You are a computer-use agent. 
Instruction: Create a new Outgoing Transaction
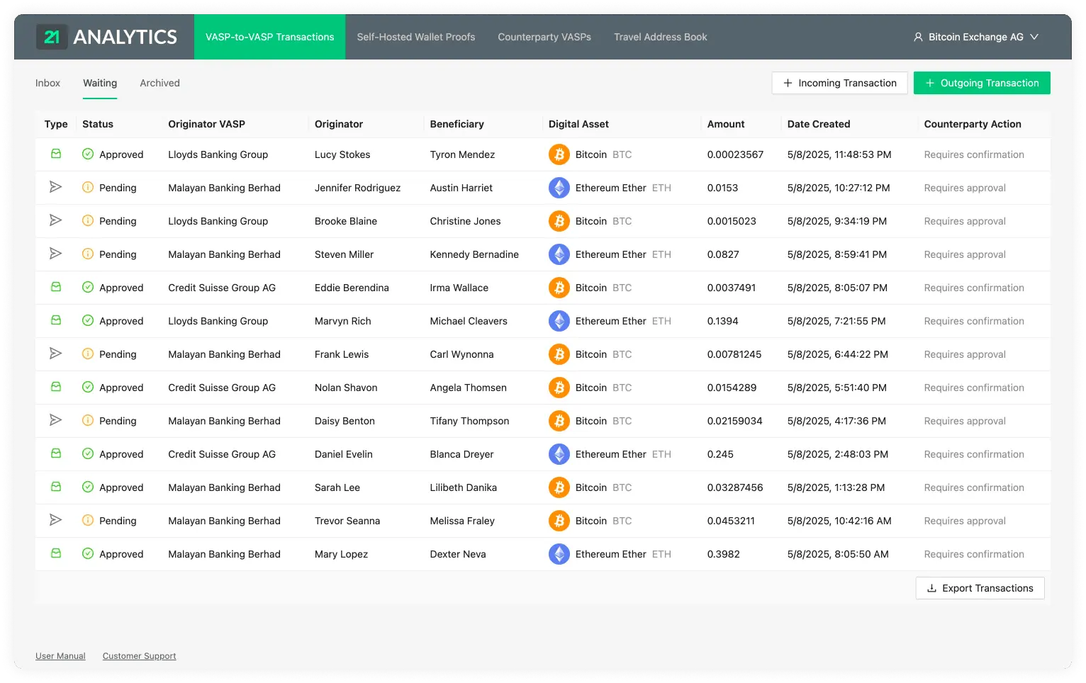(x=982, y=83)
